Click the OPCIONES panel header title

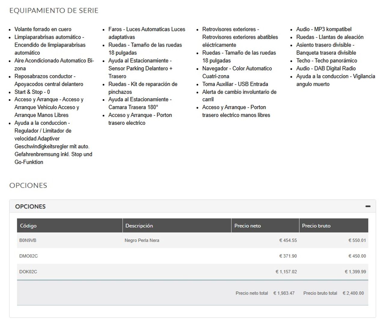[x=30, y=206]
